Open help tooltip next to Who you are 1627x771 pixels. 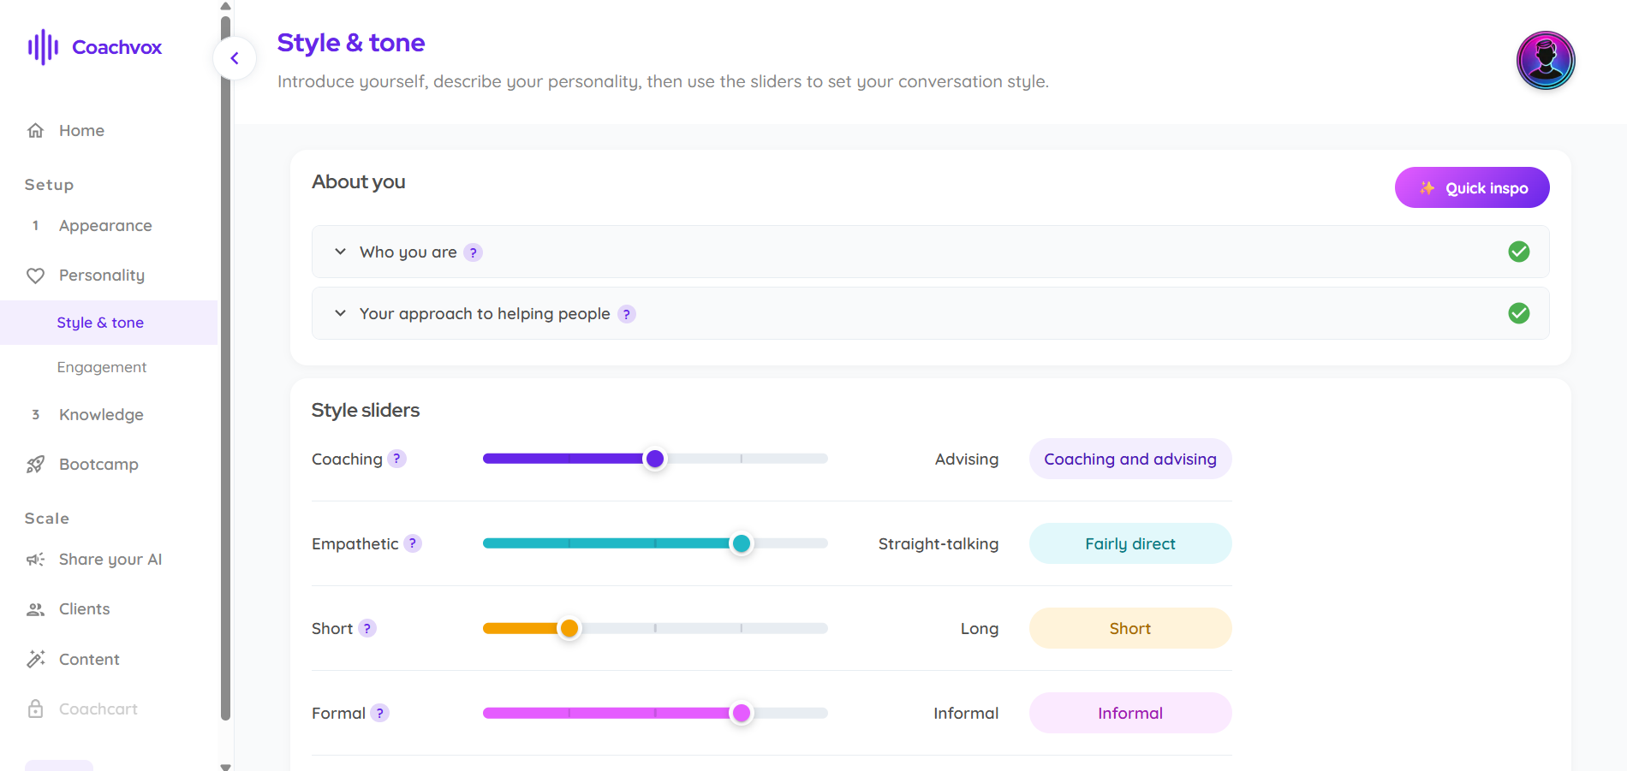pyautogui.click(x=473, y=252)
